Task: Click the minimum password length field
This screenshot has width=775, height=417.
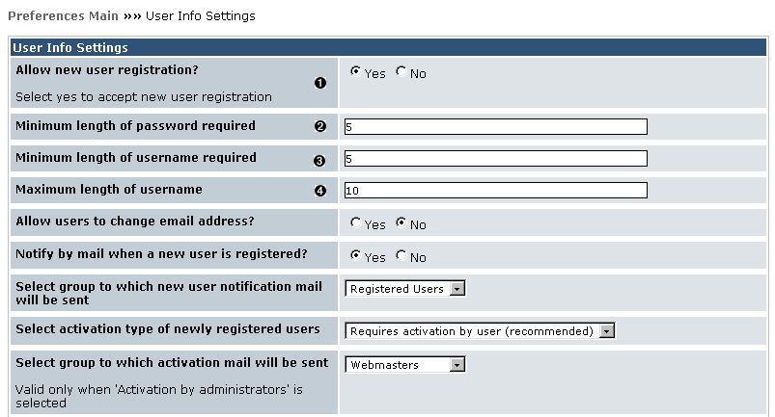Action: (x=495, y=126)
